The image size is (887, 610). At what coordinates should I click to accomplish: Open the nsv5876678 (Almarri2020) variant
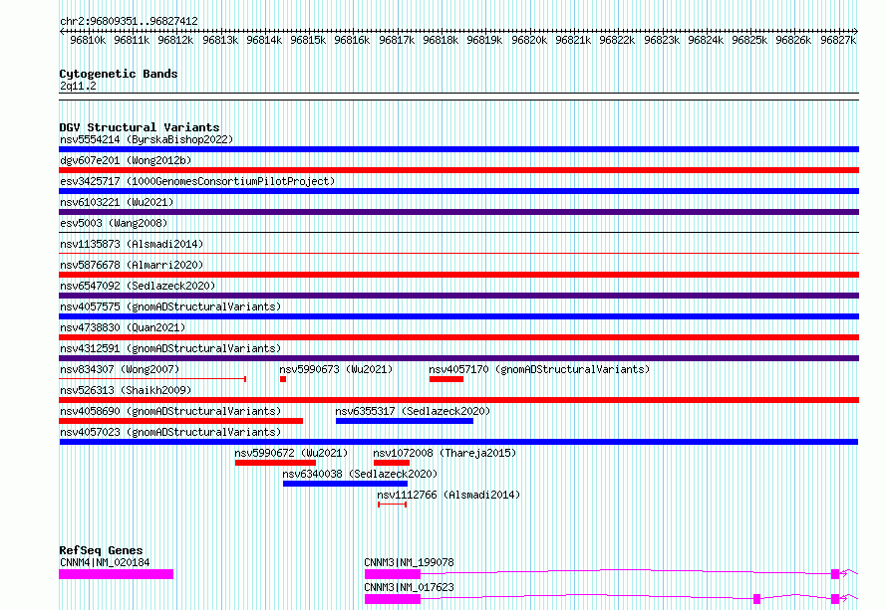pyautogui.click(x=132, y=265)
